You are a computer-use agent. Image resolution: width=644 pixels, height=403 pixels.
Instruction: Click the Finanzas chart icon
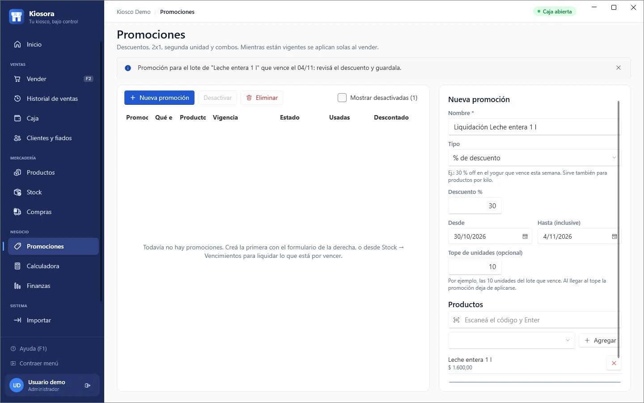tap(17, 286)
